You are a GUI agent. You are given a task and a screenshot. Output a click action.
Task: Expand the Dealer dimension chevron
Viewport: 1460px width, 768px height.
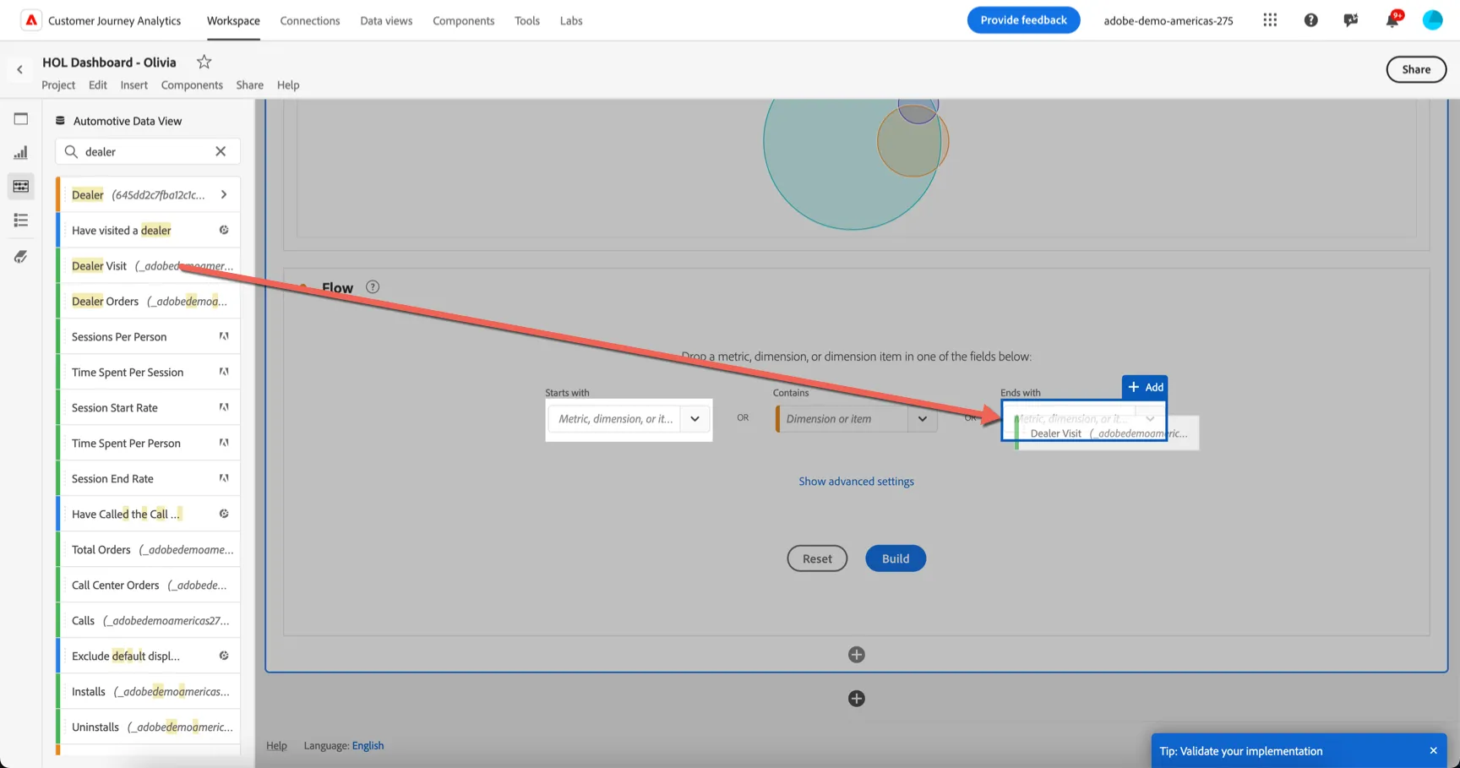[x=224, y=194]
